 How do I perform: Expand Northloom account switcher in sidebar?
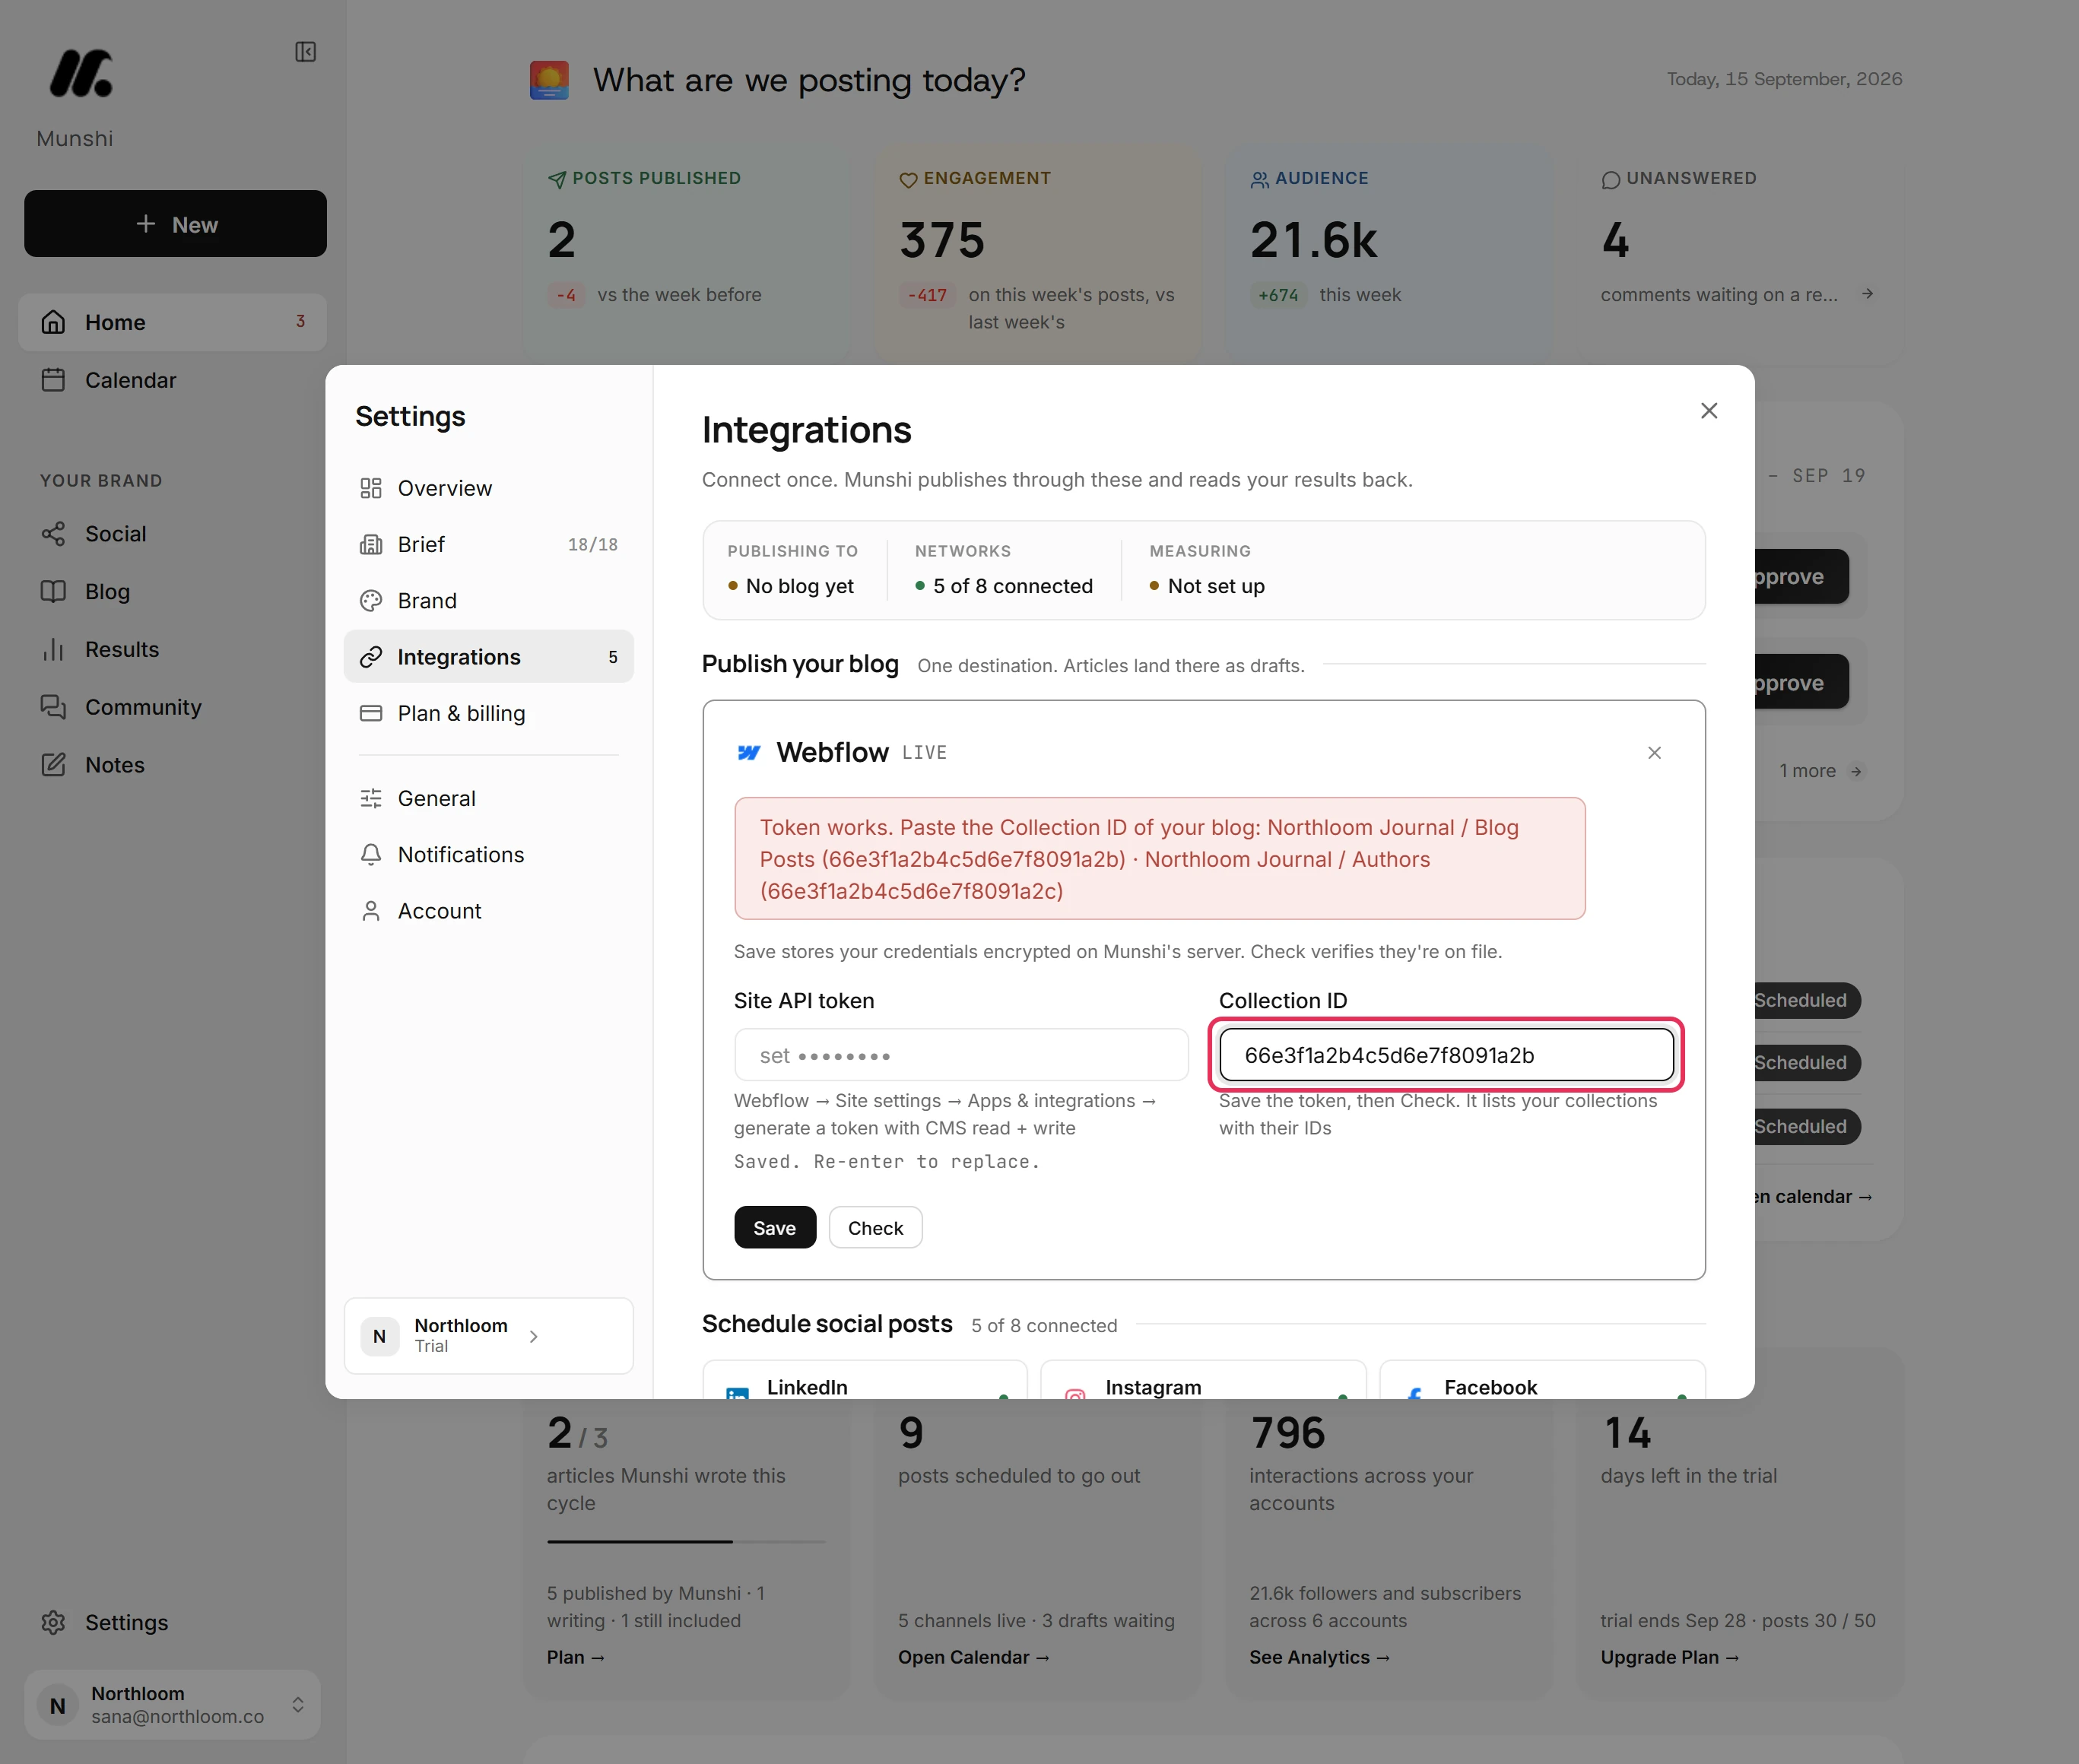[172, 1704]
